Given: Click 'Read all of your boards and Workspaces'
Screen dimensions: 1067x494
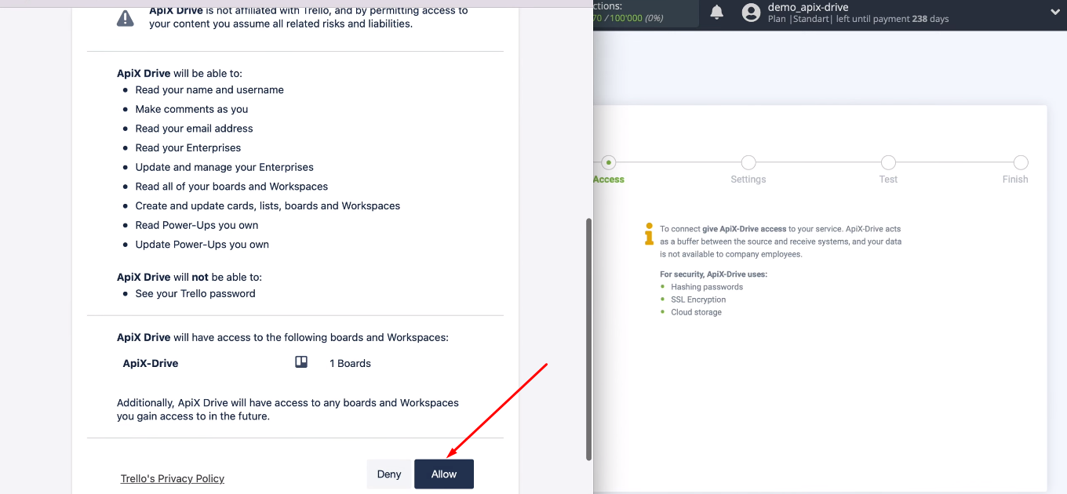Looking at the screenshot, I should pos(231,187).
